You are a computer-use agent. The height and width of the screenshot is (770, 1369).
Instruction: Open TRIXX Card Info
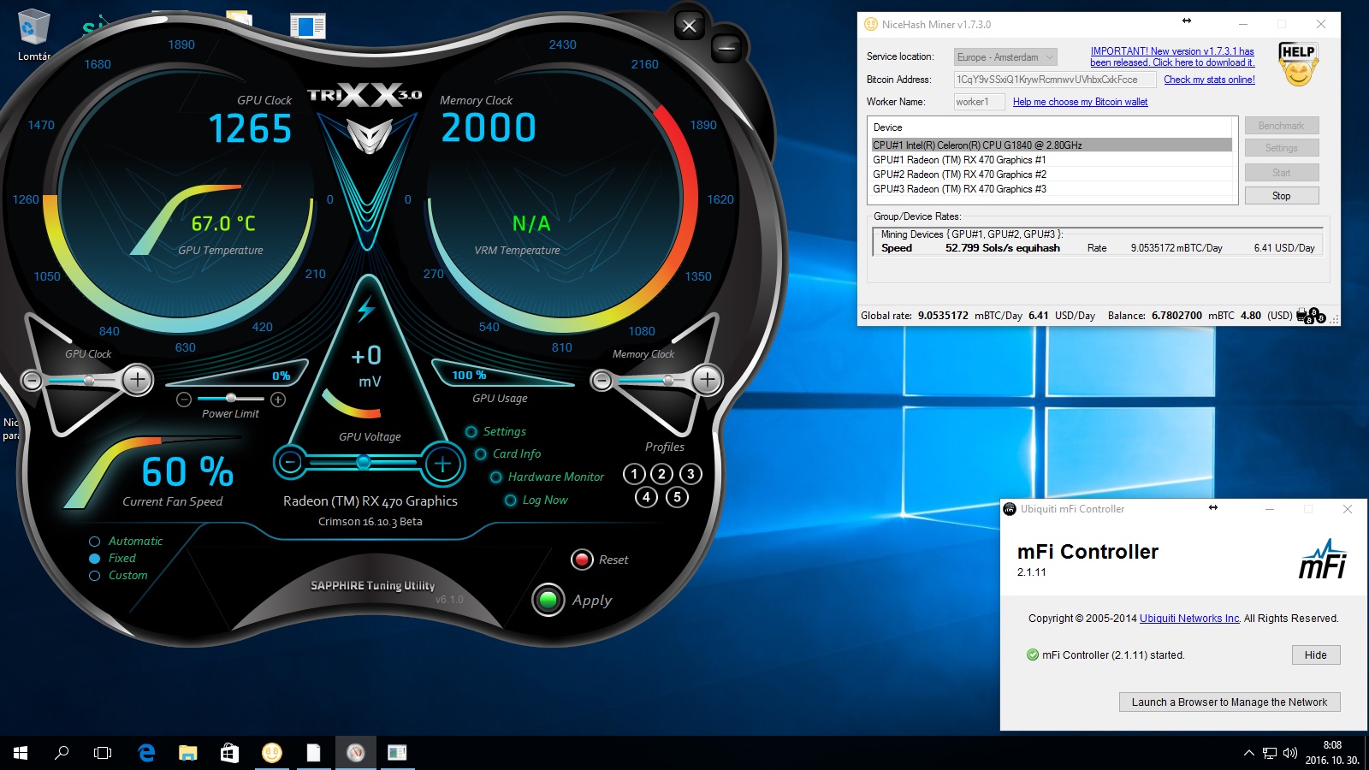click(x=508, y=454)
